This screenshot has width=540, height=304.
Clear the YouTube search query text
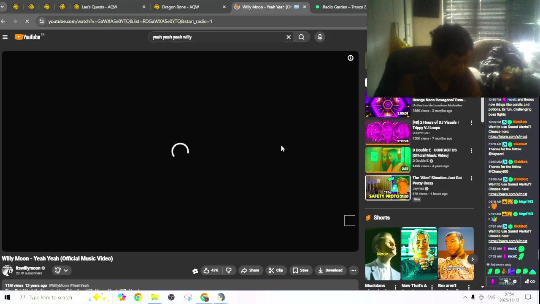tap(289, 37)
